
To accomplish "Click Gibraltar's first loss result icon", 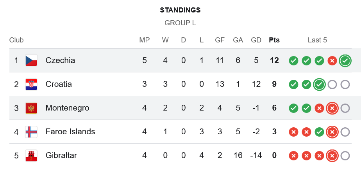I will 293,156.
